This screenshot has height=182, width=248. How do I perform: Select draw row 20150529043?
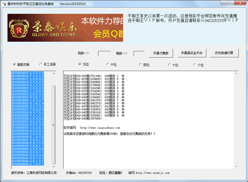pyautogui.click(x=28, y=158)
